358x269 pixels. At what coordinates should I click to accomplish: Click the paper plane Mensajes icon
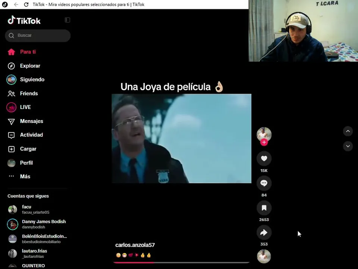11,121
